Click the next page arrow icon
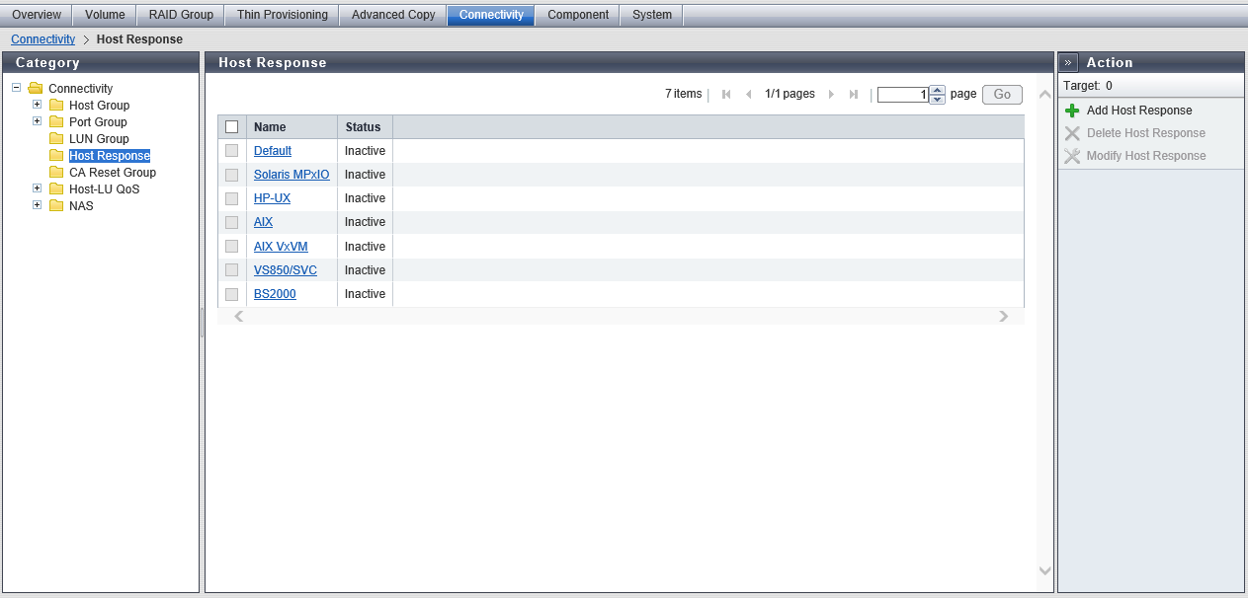1248x598 pixels. (x=831, y=95)
